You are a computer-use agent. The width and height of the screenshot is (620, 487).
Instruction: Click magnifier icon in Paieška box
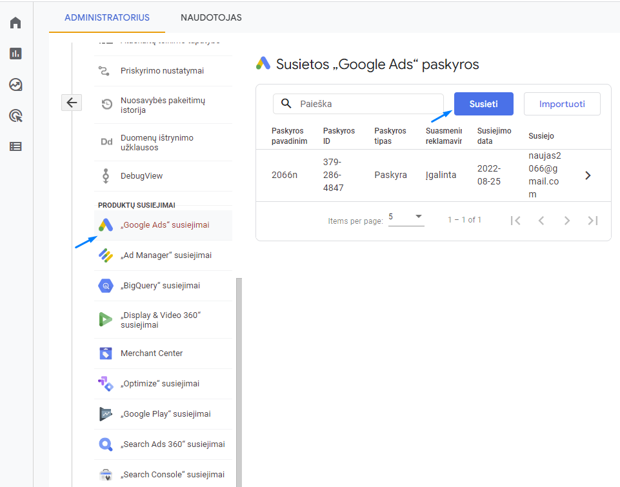pos(286,104)
